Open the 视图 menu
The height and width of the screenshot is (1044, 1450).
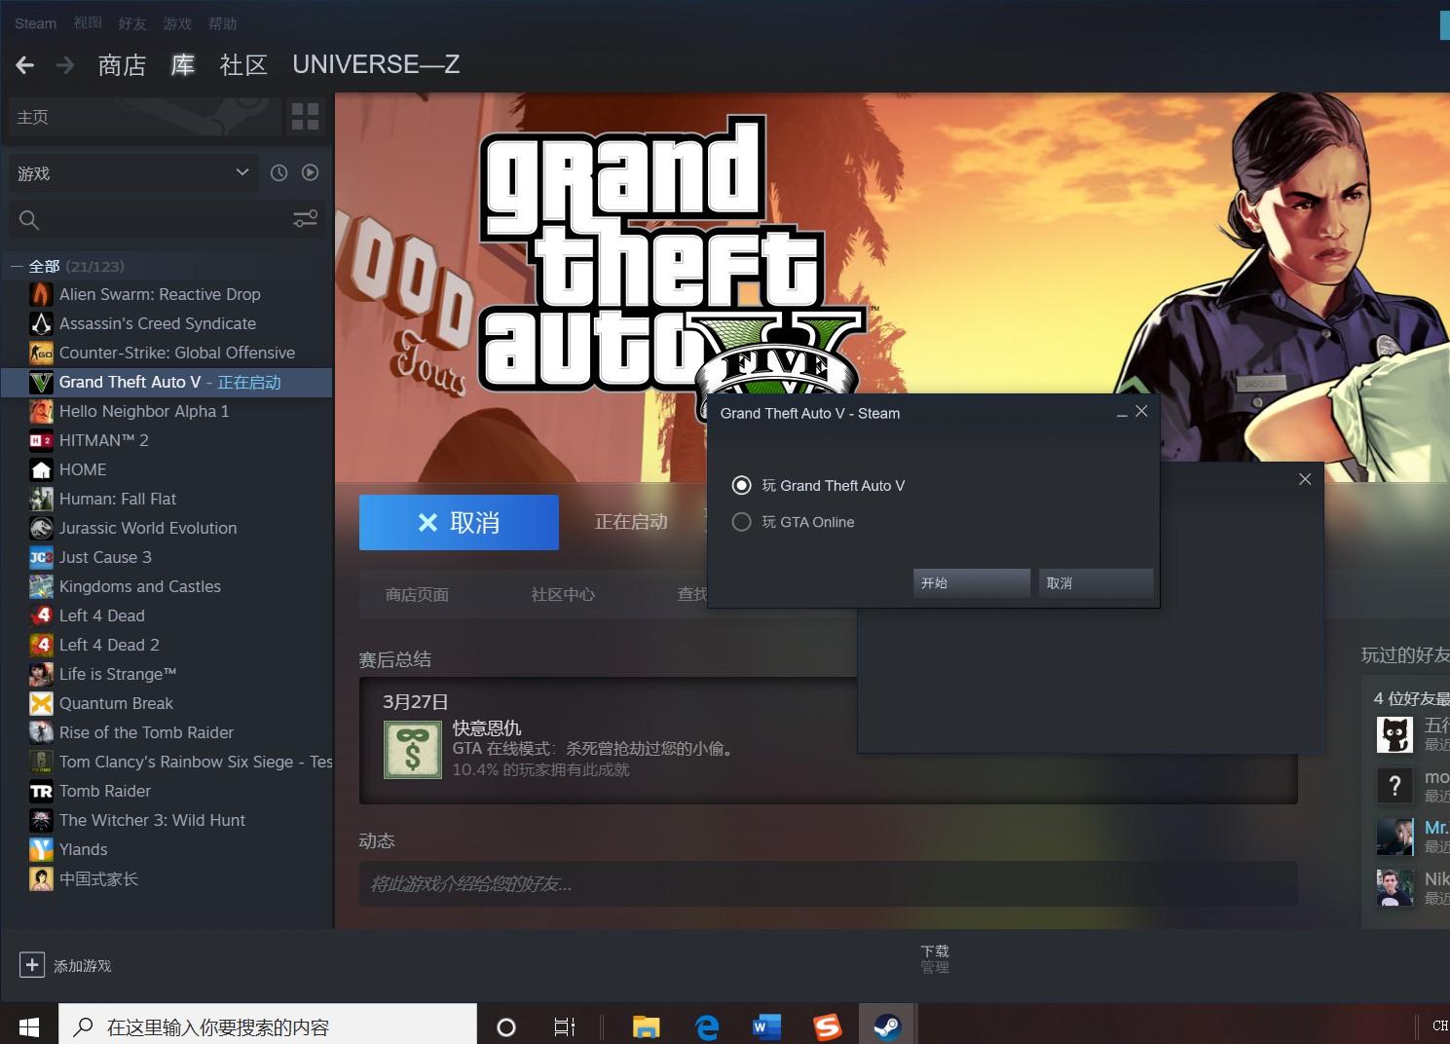pos(88,23)
